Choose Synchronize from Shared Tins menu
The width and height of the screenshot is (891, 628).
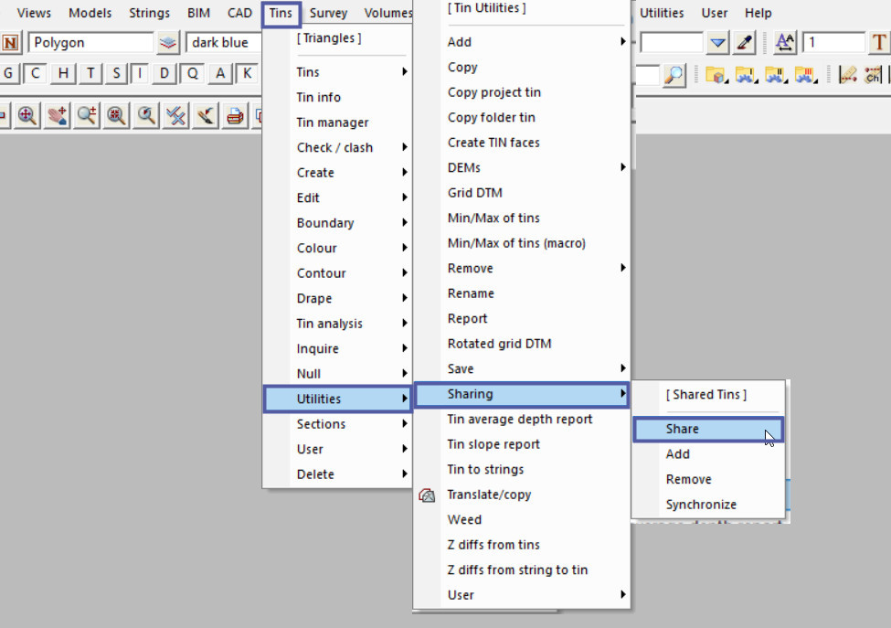point(701,505)
